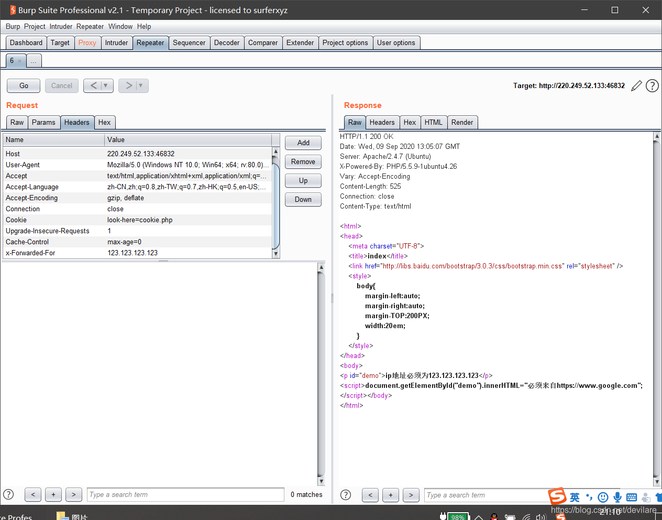Show response Headers view
The height and width of the screenshot is (520, 662).
point(382,123)
